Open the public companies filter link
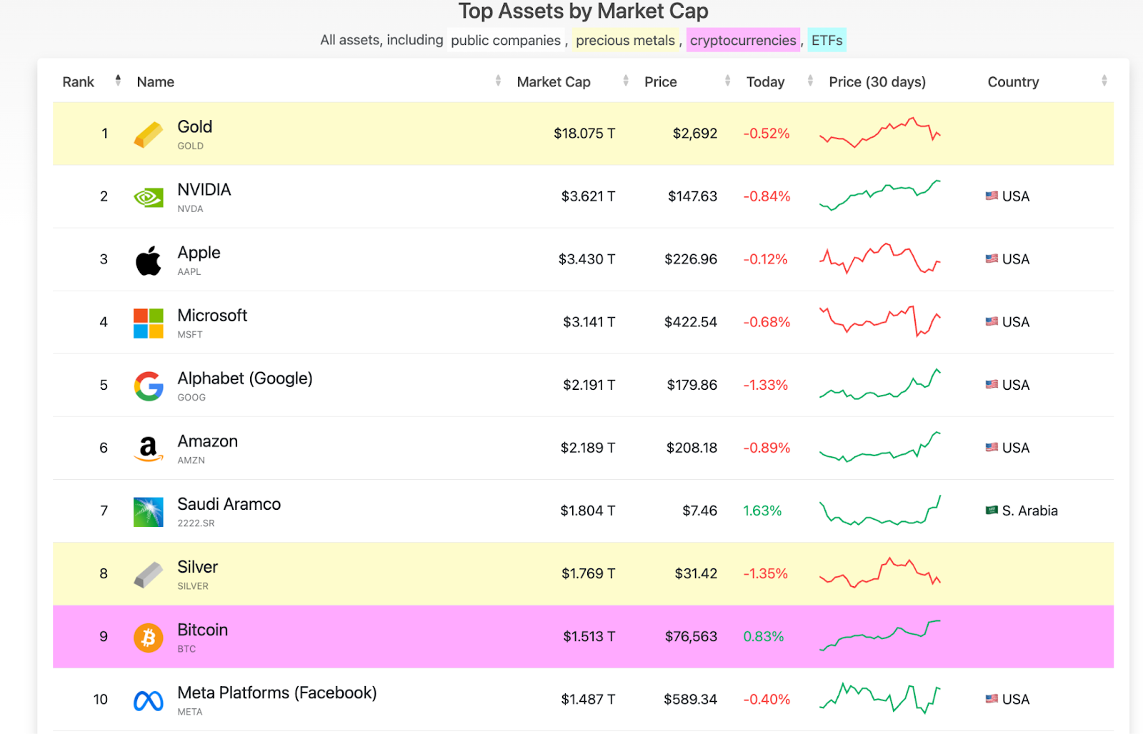1143x734 pixels. tap(506, 40)
